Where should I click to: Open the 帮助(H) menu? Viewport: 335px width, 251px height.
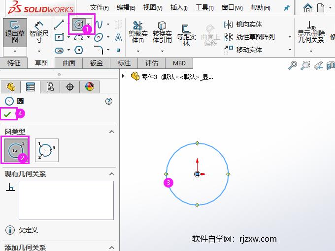click(x=261, y=8)
